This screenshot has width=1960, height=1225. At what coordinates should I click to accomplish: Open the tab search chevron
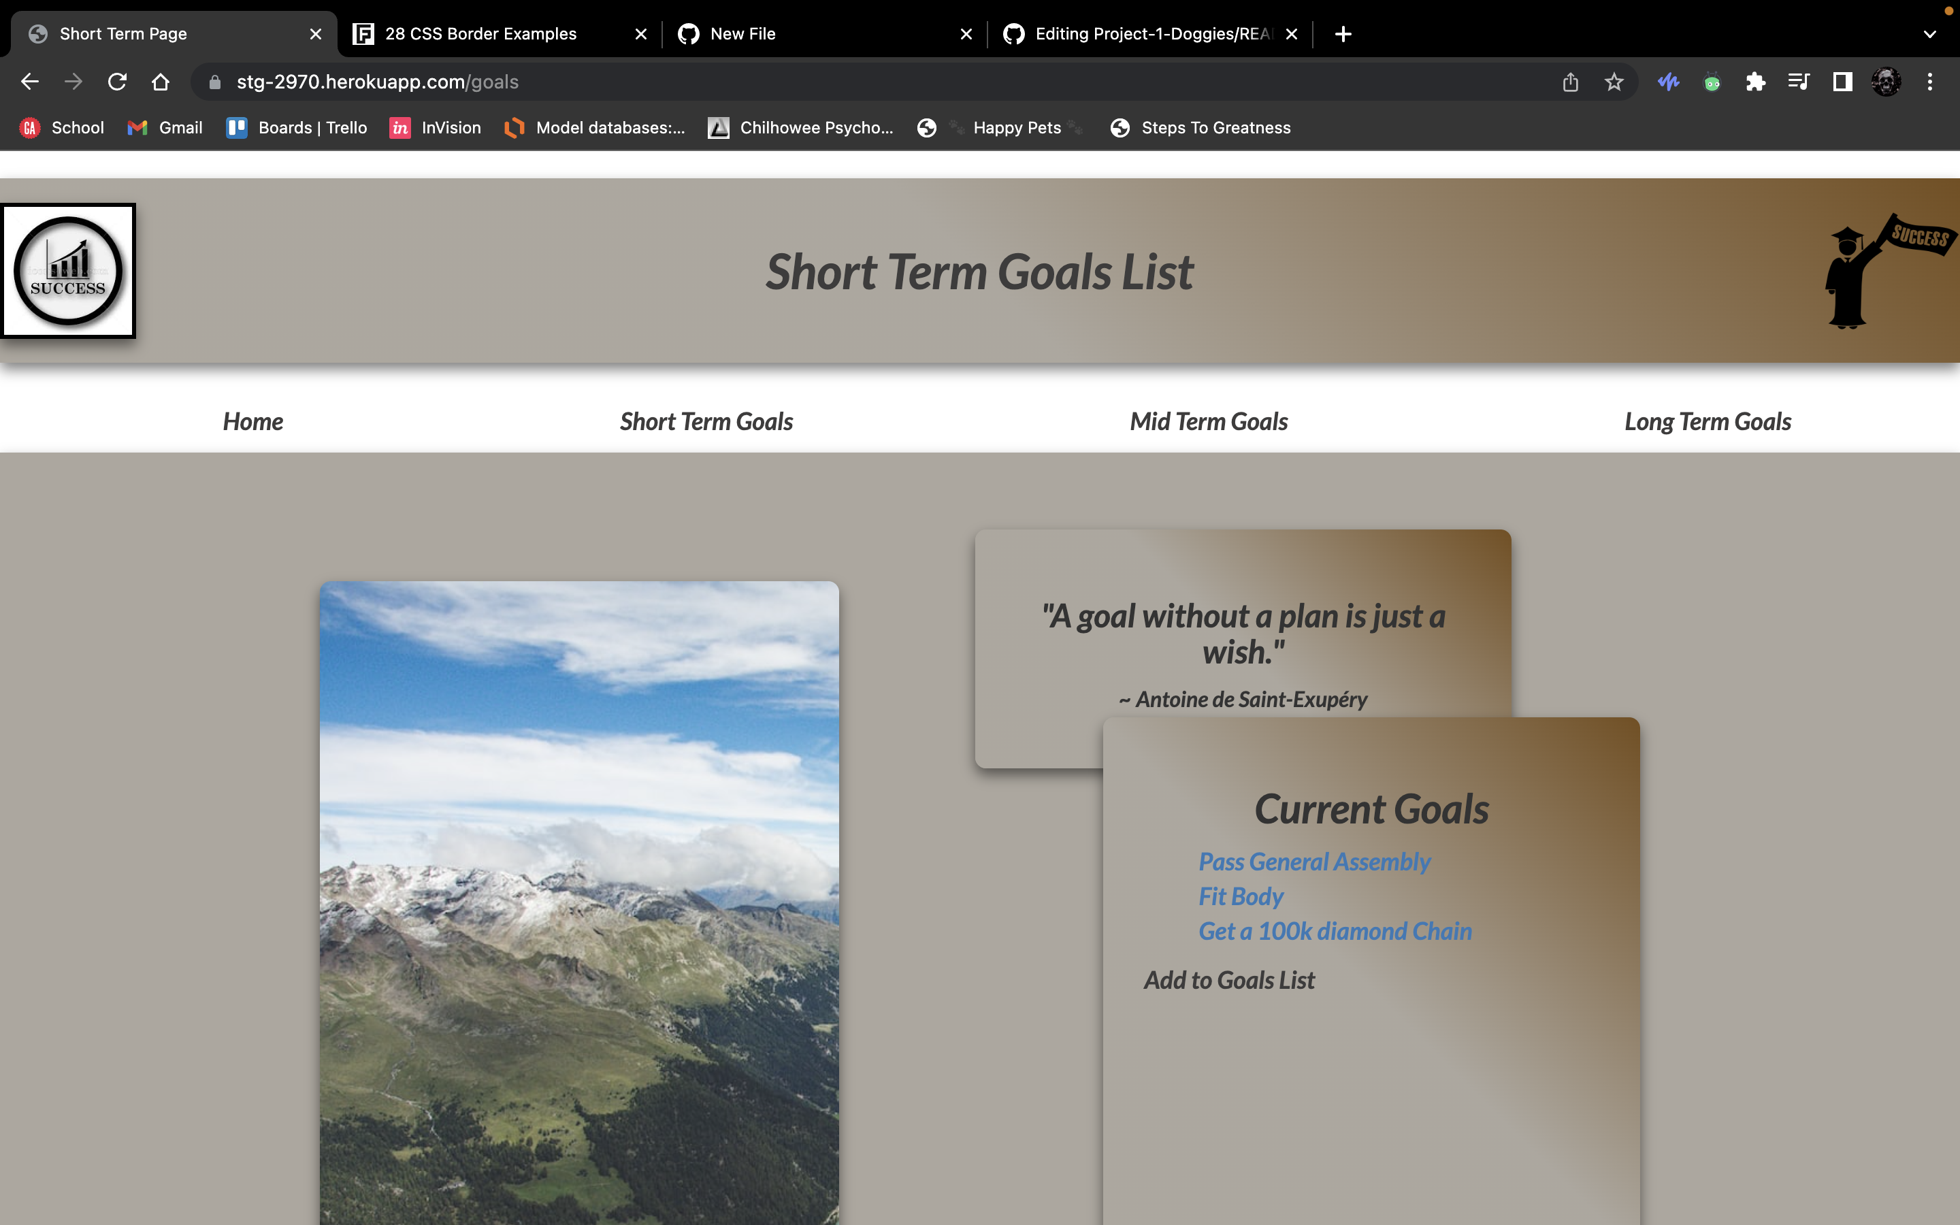pyautogui.click(x=1929, y=33)
